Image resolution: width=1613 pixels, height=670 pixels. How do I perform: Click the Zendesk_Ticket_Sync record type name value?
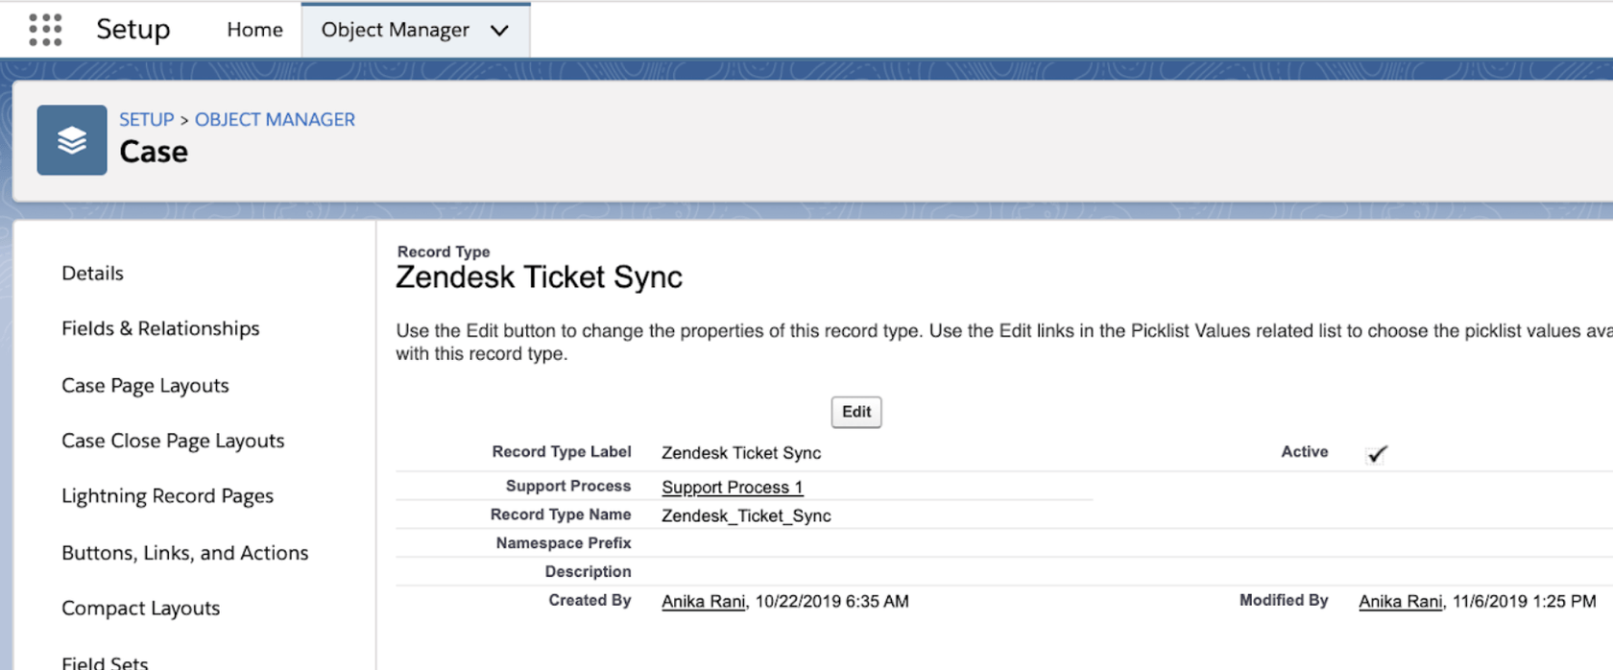point(746,515)
